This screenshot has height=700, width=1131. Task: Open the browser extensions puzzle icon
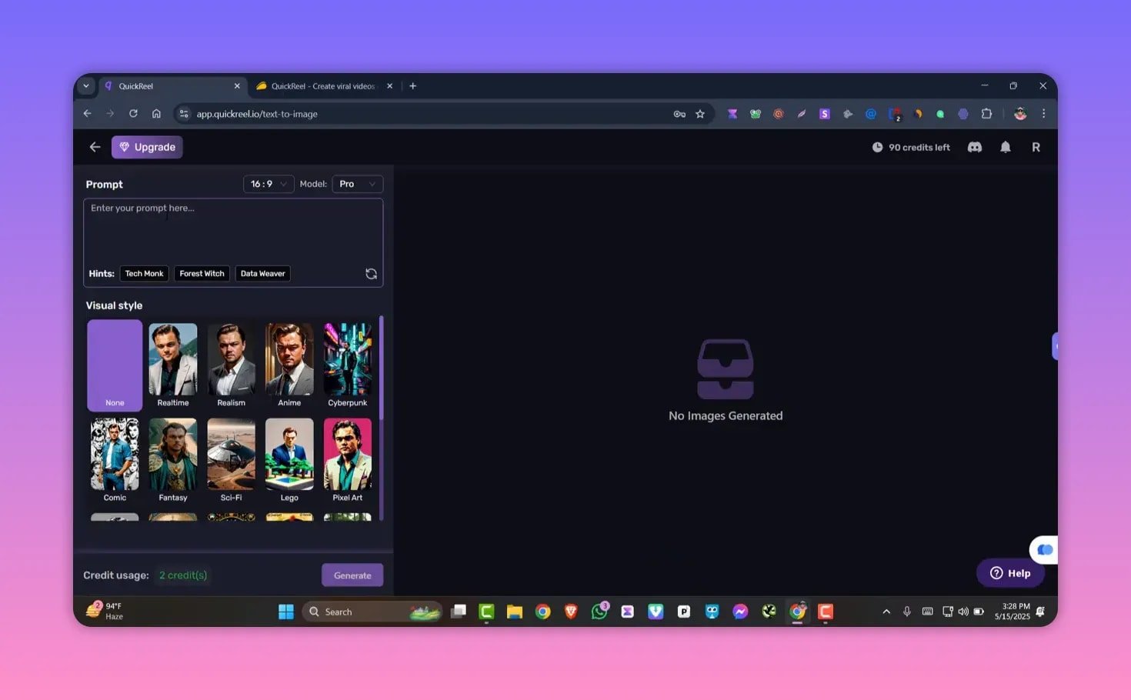(986, 114)
